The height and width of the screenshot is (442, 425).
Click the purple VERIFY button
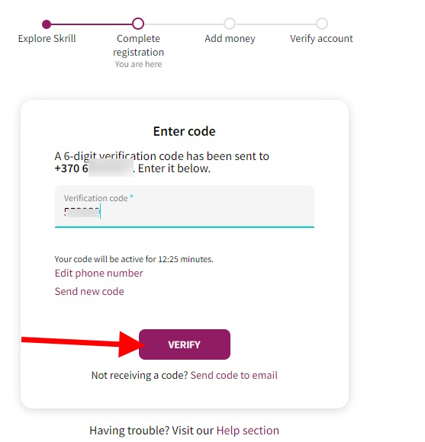tap(185, 344)
